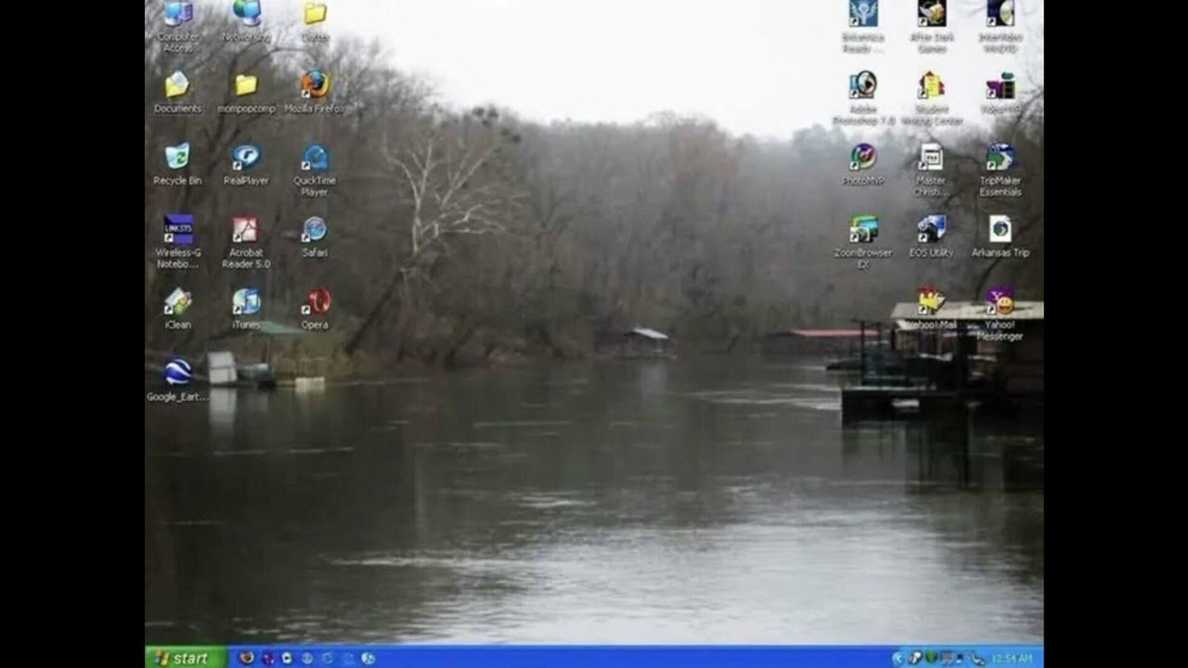Screen dimensions: 1188x668
Task: Select the Arkansas Trip file icon
Action: [1000, 236]
